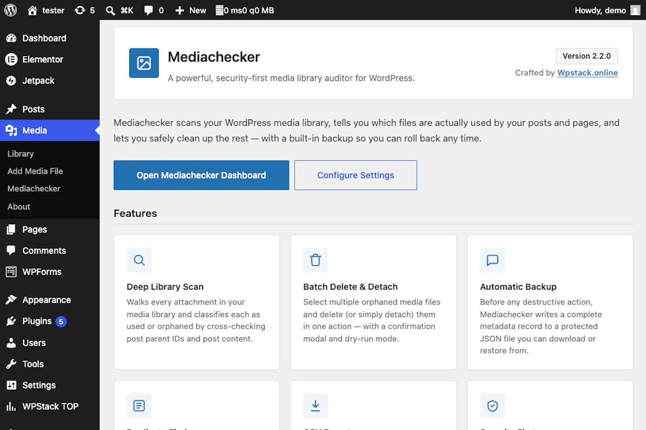The height and width of the screenshot is (430, 646).
Task: Open Add Media File submenu item
Action: (35, 171)
